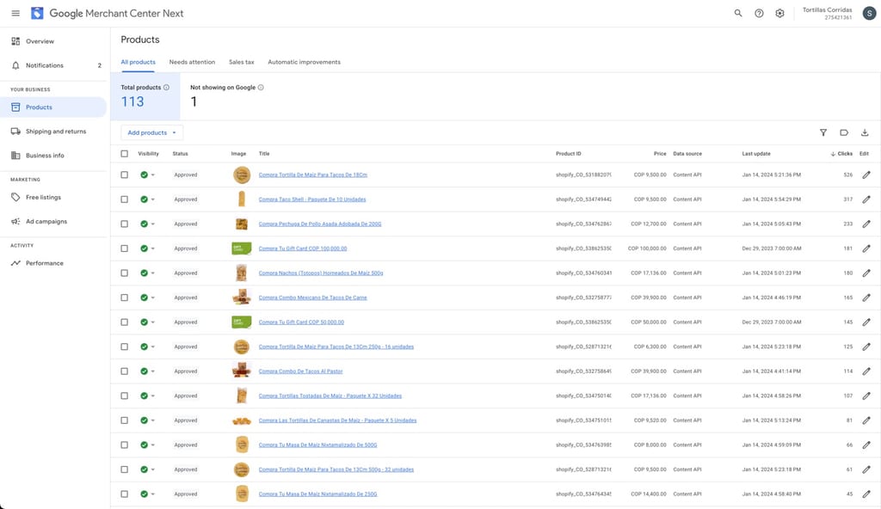This screenshot has width=881, height=509.
Task: Edit the Masa De Maiz 500G row
Action: 866,445
